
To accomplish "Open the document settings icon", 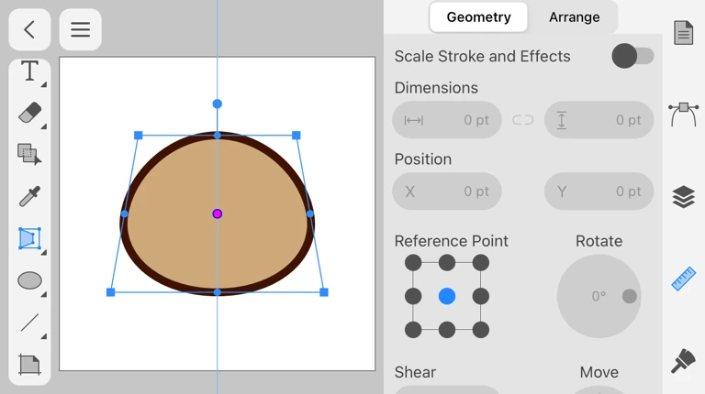I will (683, 33).
